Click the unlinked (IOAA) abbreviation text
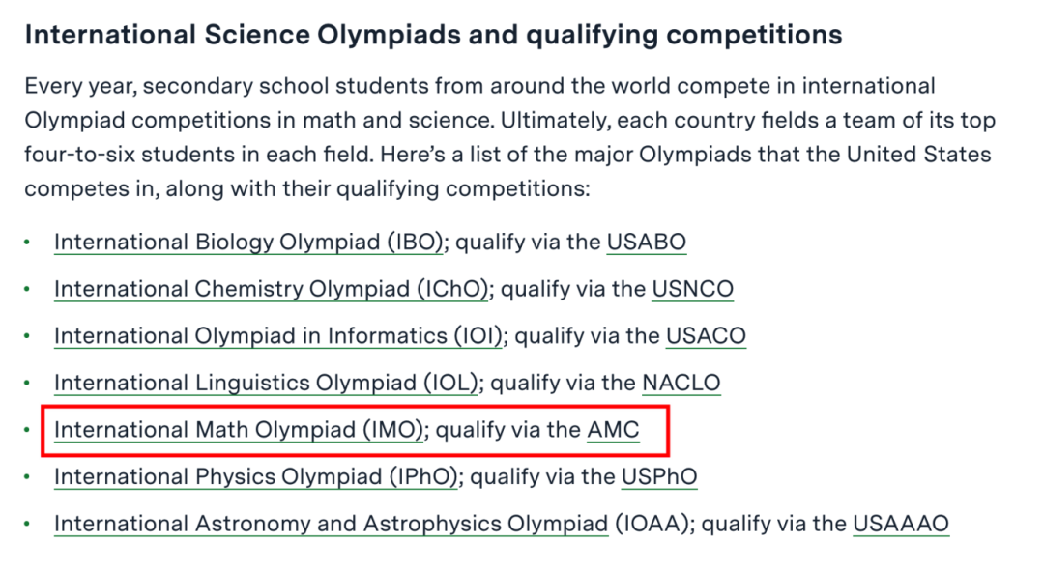 click(x=651, y=525)
